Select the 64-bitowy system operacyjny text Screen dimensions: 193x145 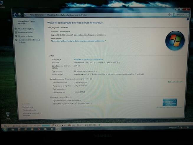(x=85, y=71)
